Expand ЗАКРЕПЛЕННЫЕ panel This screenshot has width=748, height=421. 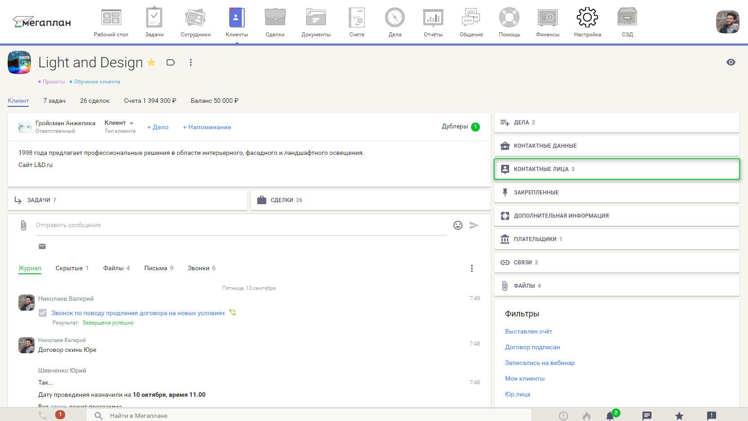(x=616, y=193)
